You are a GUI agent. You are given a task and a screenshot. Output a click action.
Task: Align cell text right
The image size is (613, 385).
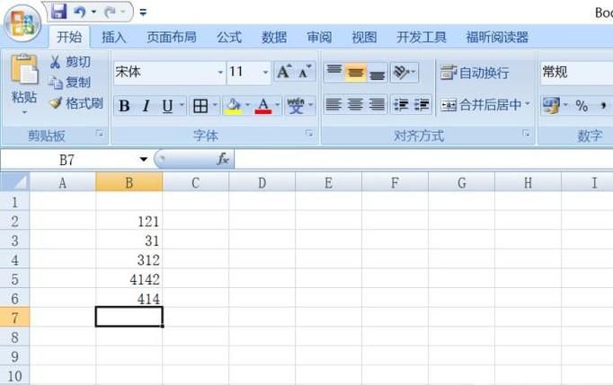tap(377, 105)
